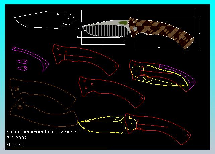Image resolution: width=215 pixels, height=154 pixels.
Task: Select the red liner-lock handle outline
Action: click(x=85, y=60)
